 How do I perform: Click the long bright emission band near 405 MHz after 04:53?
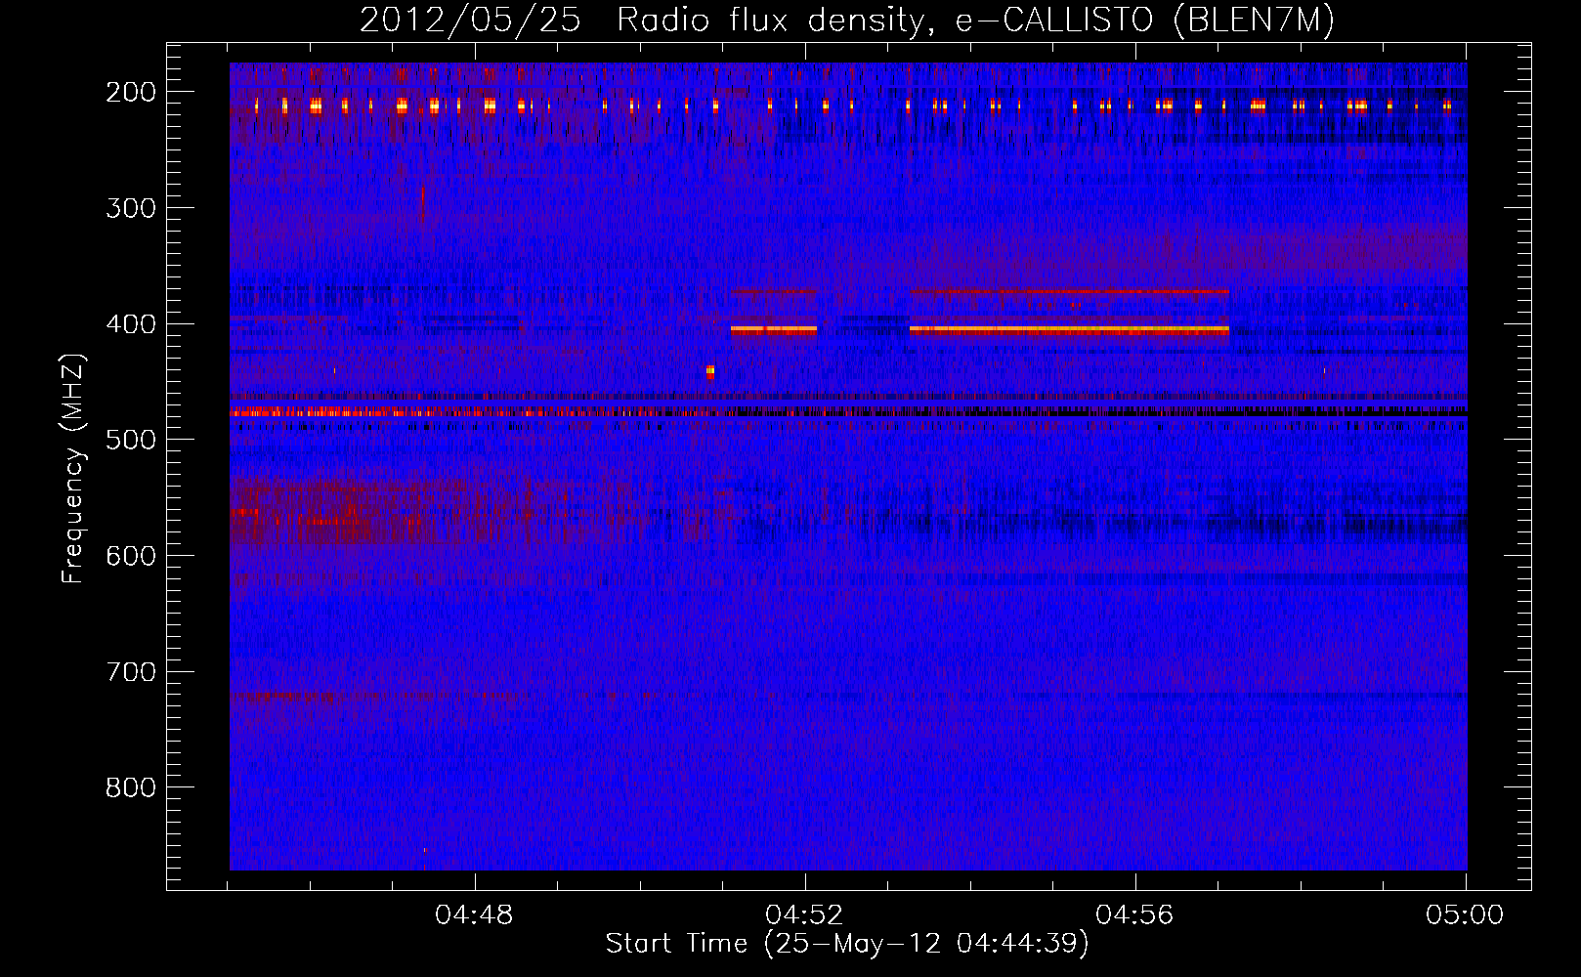[1069, 330]
